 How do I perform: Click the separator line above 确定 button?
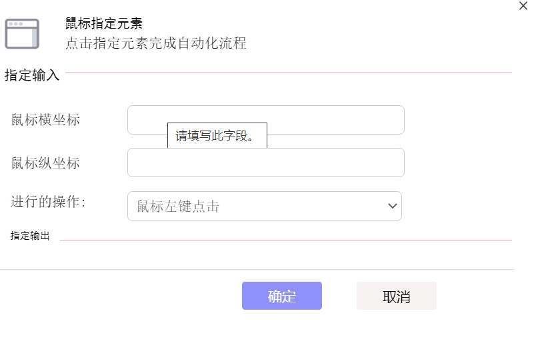pos(257,270)
